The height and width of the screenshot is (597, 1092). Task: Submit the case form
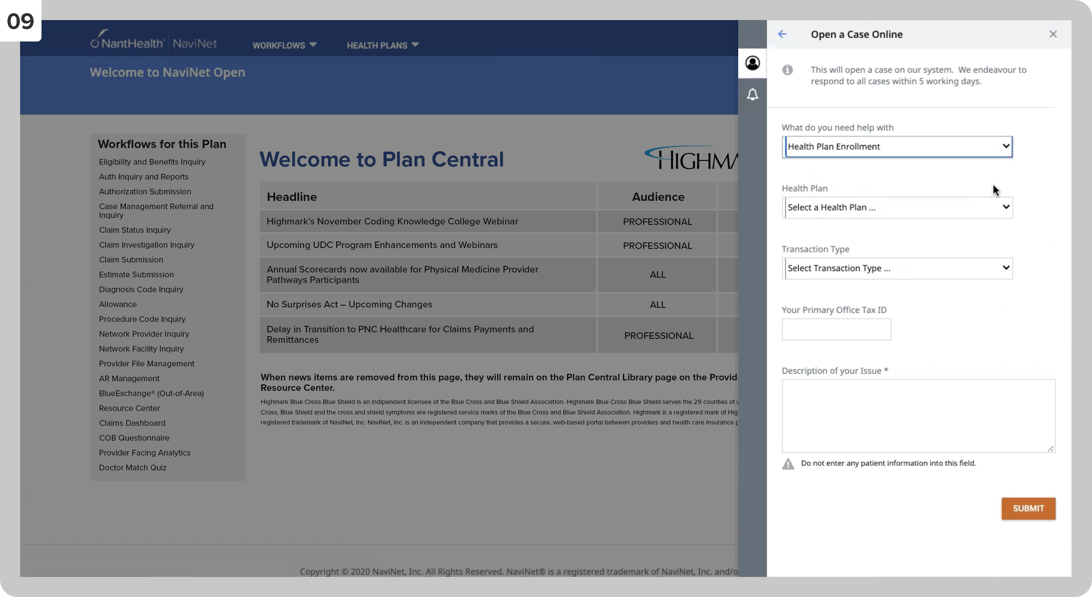[1028, 508]
